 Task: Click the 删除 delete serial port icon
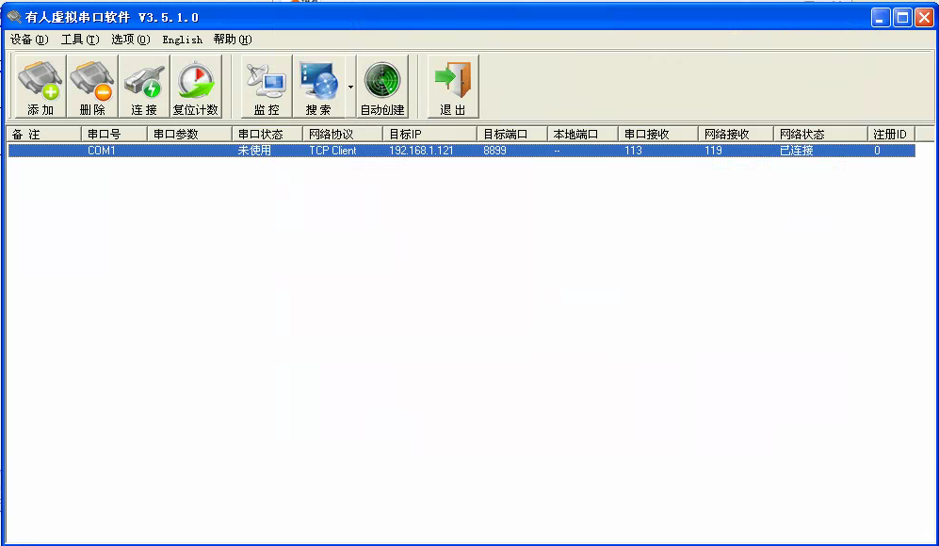point(92,87)
